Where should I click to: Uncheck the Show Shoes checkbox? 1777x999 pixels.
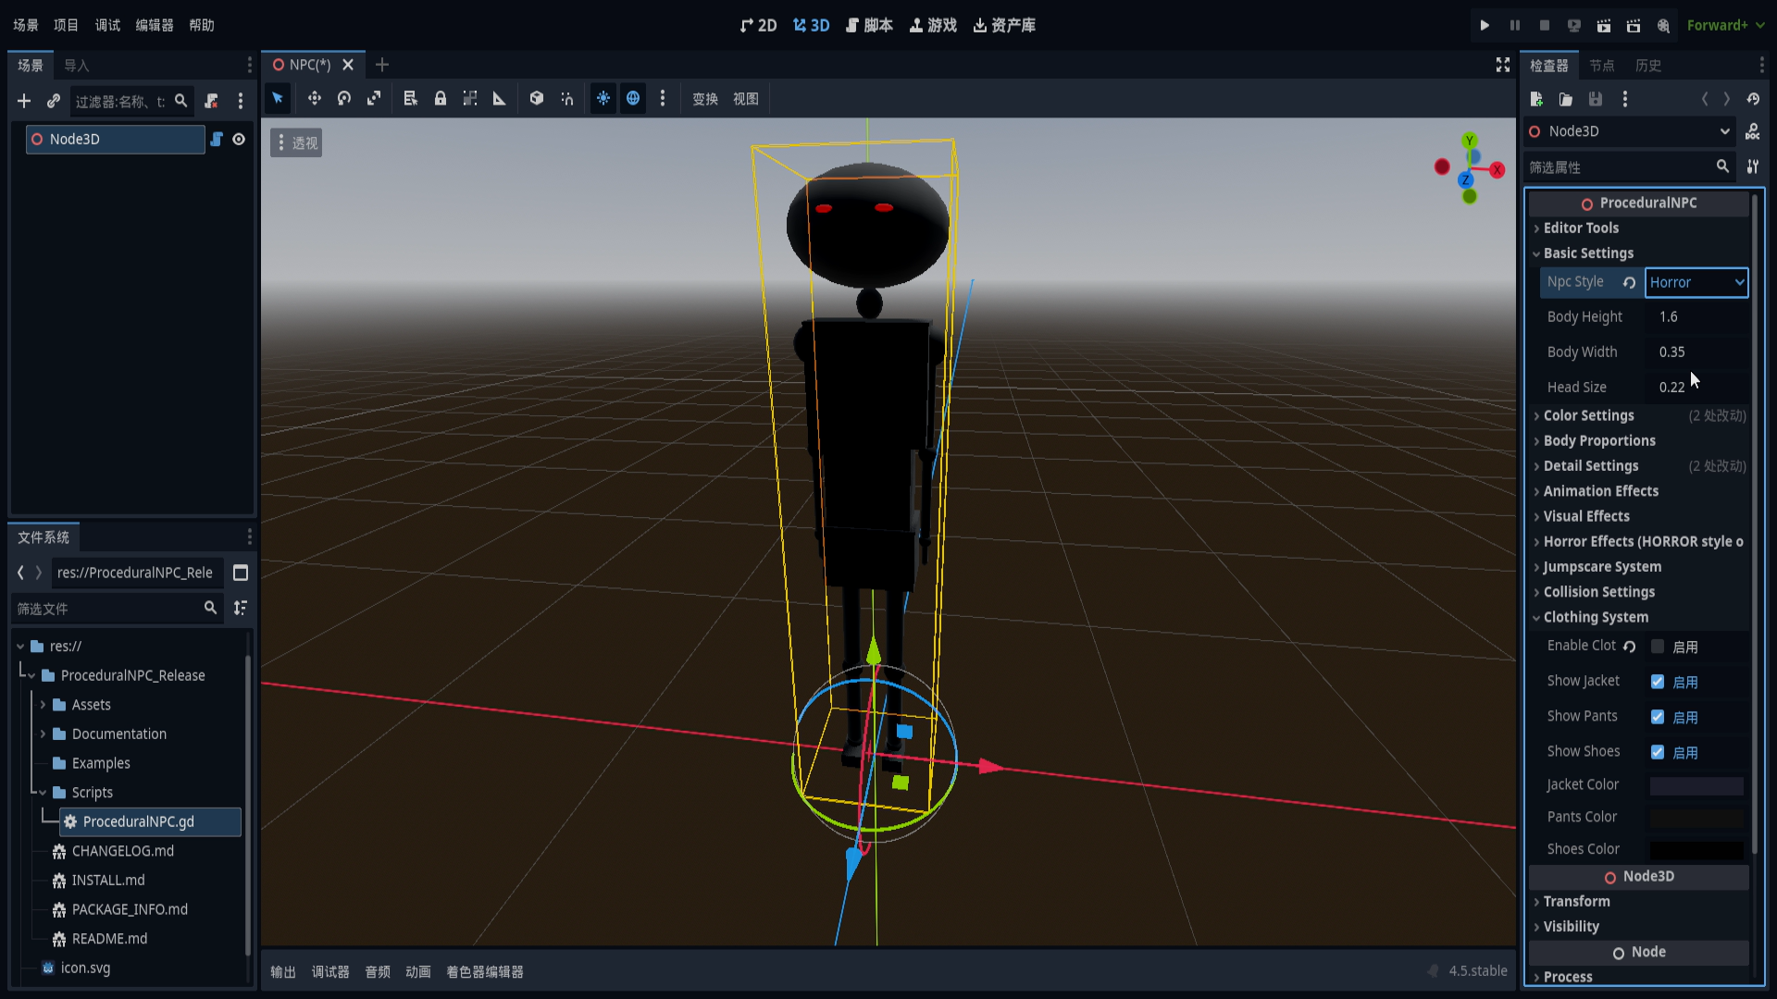pos(1658,752)
